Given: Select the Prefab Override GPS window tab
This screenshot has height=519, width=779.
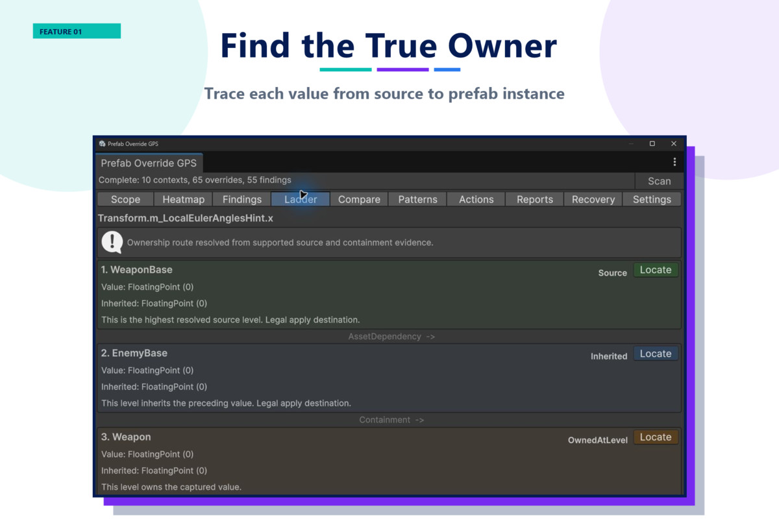Looking at the screenshot, I should 149,163.
